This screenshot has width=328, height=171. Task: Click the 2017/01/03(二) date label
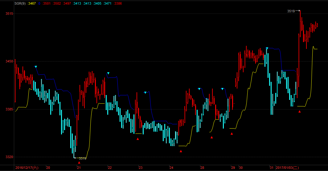click(x=287, y=168)
